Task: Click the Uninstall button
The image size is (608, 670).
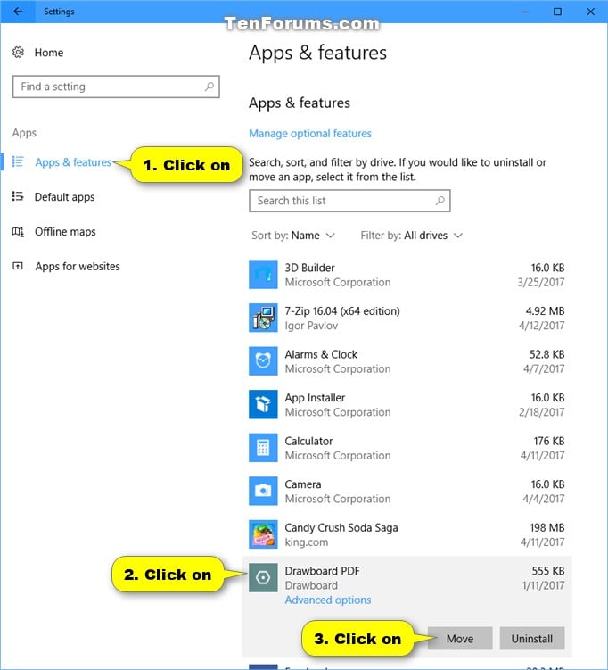Action: (x=532, y=639)
